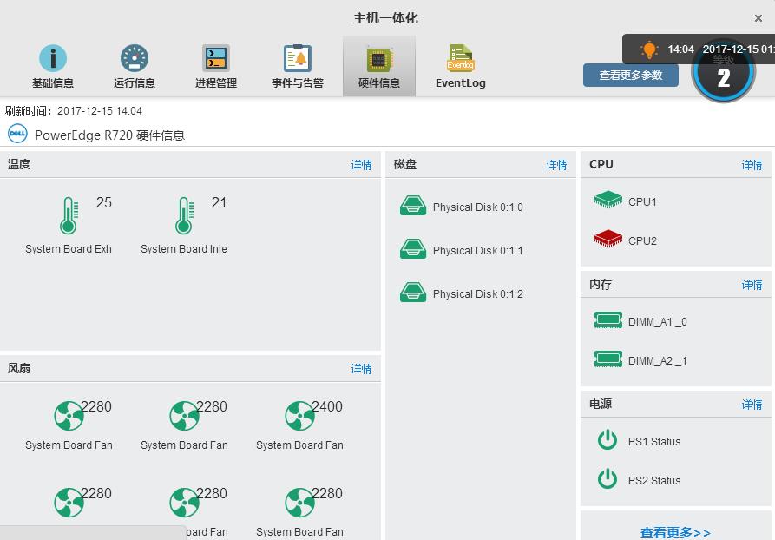Switch to the EventLog tab
Viewport: 775px width, 540px height.
coord(460,63)
